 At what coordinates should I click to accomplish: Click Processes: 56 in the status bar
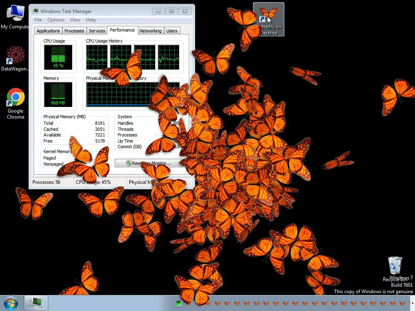coord(46,182)
